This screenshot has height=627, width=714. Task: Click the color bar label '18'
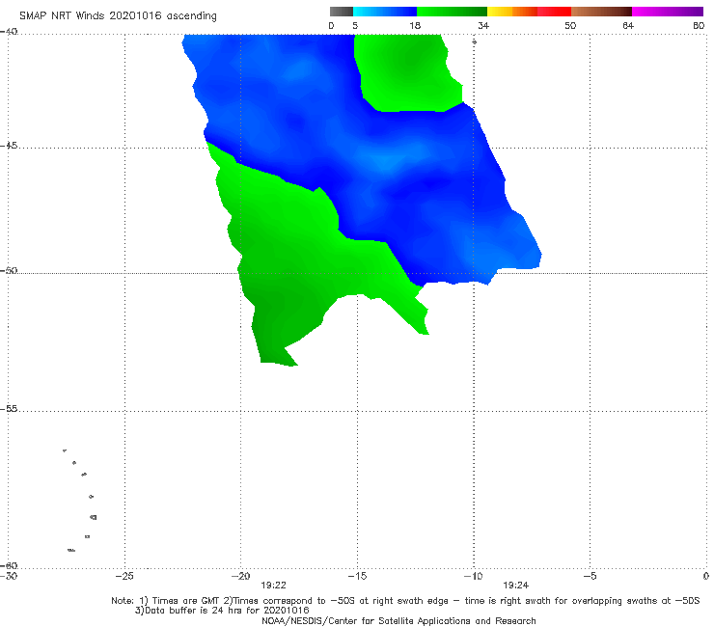[415, 25]
